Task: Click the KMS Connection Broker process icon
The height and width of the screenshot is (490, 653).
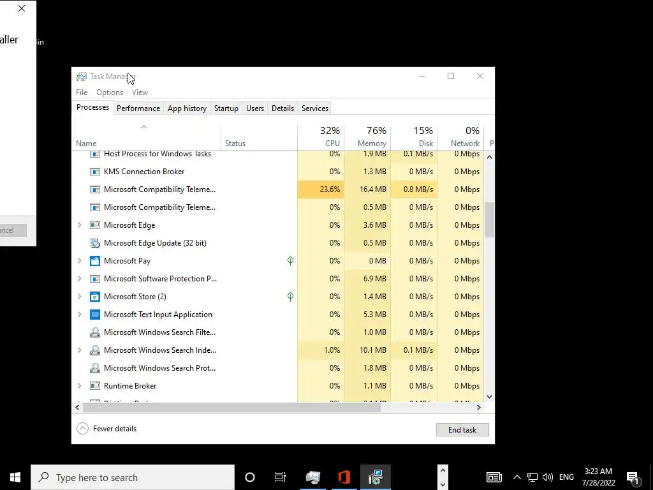Action: (95, 172)
